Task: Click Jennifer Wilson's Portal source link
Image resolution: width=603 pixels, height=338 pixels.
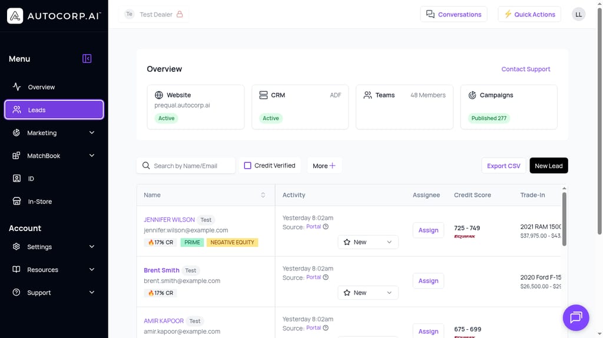Action: [313, 227]
